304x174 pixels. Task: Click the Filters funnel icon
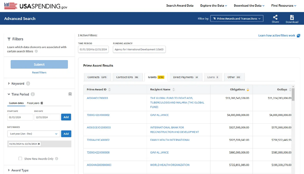9,39
